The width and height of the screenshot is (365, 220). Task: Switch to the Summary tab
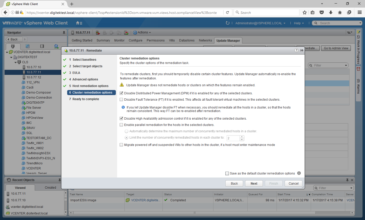(103, 40)
